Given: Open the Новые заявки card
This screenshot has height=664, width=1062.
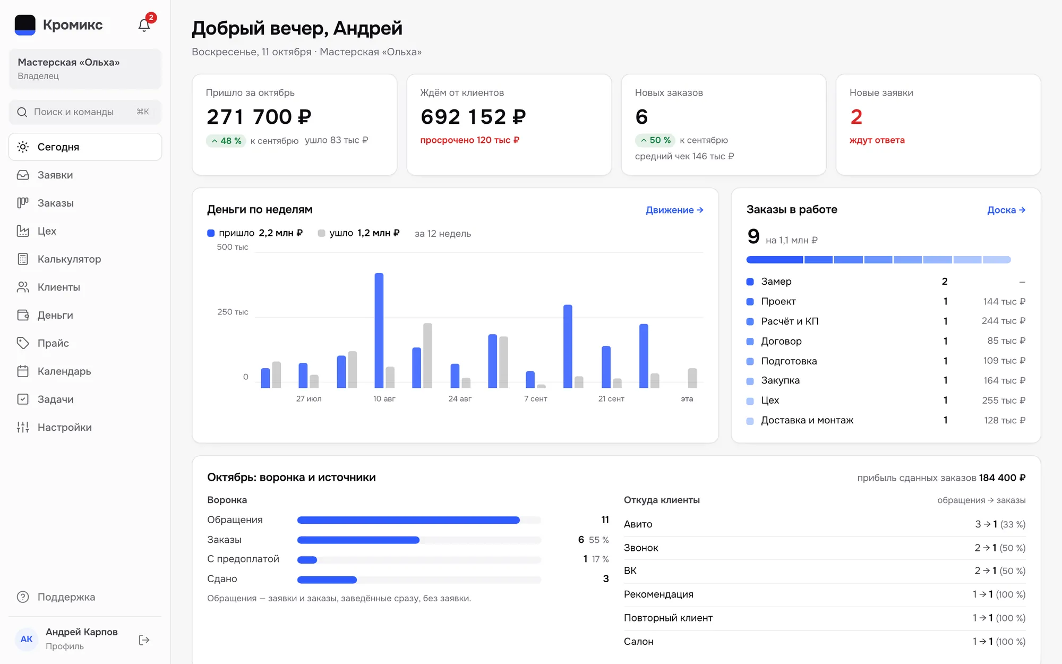Looking at the screenshot, I should pyautogui.click(x=938, y=125).
